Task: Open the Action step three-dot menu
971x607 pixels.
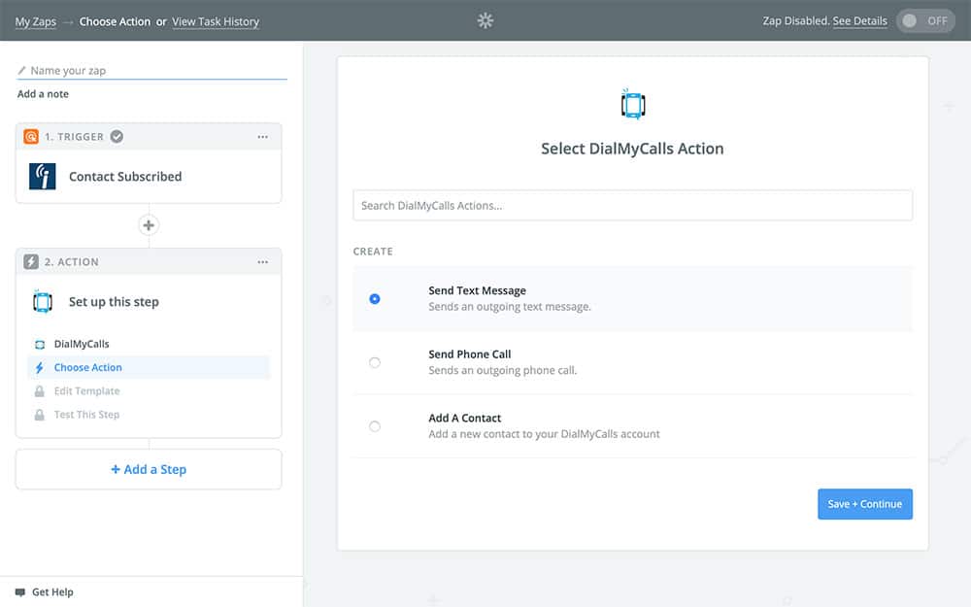Action: tap(262, 262)
